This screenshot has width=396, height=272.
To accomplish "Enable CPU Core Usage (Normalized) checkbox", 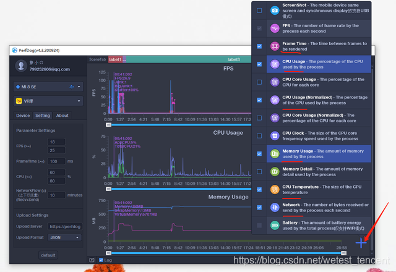I will 259,118.
